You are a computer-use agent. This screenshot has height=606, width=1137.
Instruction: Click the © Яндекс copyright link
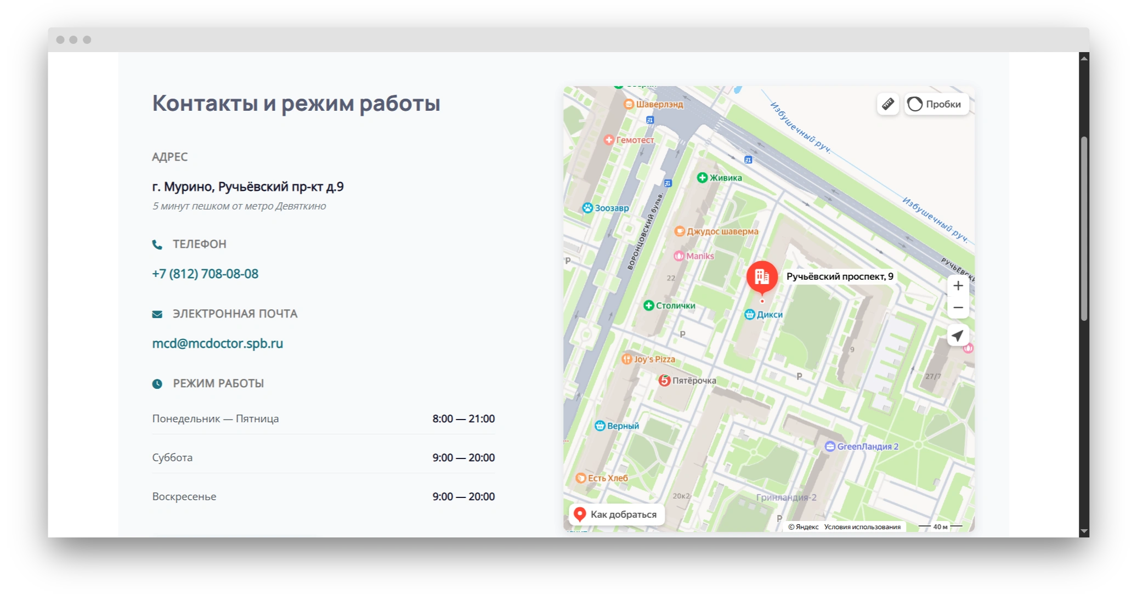[803, 527]
